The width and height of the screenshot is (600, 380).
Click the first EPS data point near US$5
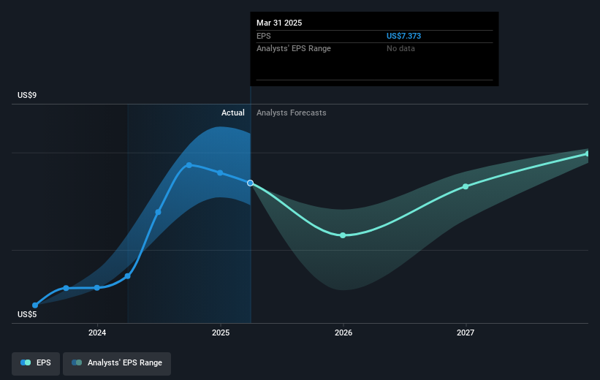coord(35,305)
